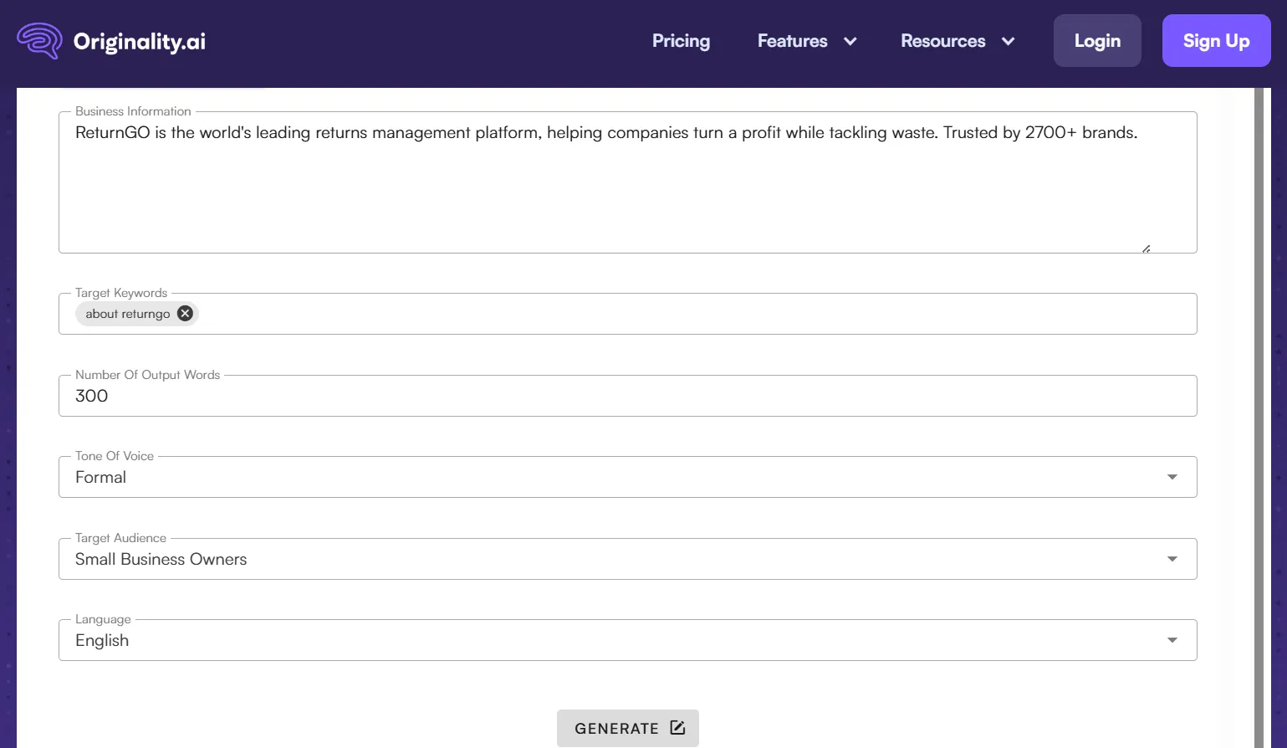
Task: Open the Target Audience dropdown
Action: click(628, 559)
